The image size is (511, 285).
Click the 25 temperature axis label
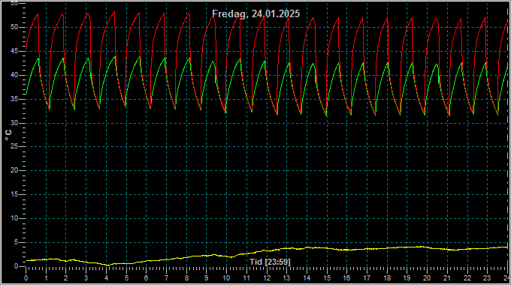pos(14,147)
